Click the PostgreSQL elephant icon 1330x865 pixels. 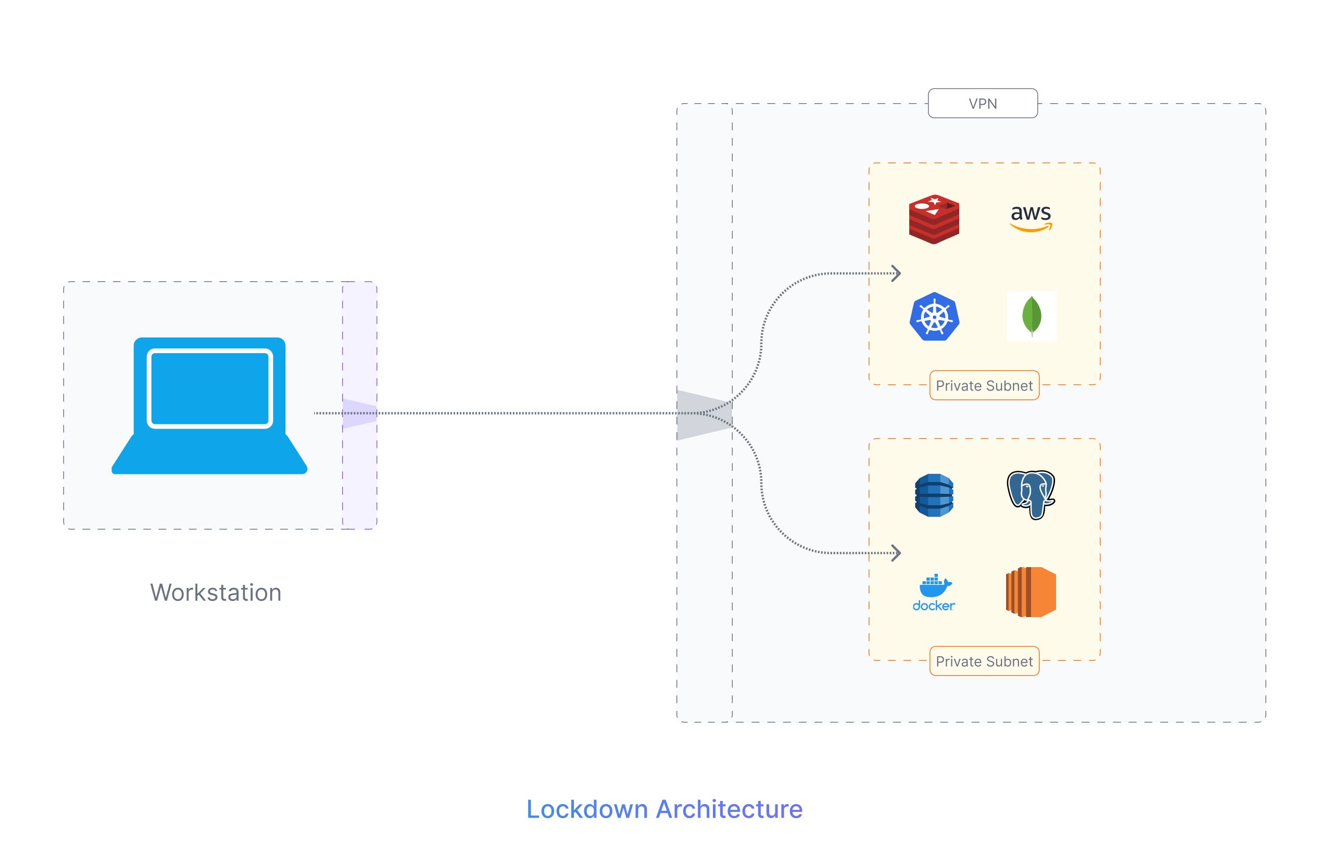point(1031,495)
